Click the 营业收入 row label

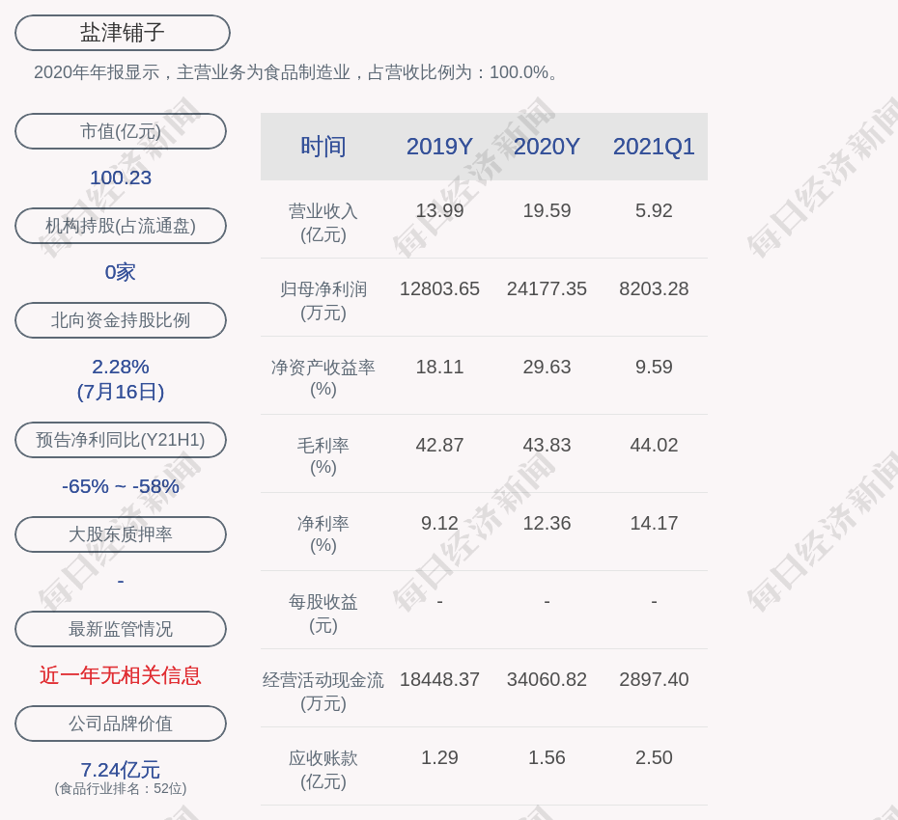pyautogui.click(x=323, y=222)
